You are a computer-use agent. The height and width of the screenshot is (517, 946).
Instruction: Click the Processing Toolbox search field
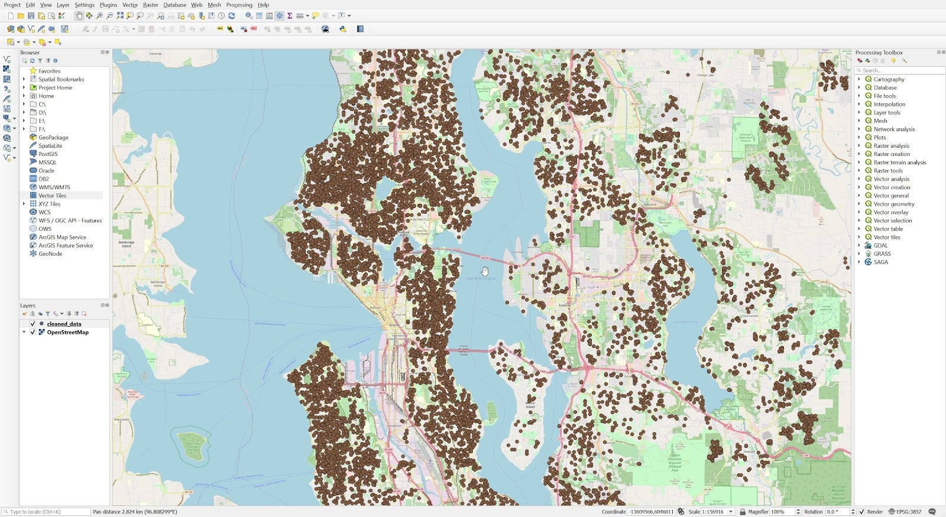pyautogui.click(x=900, y=70)
